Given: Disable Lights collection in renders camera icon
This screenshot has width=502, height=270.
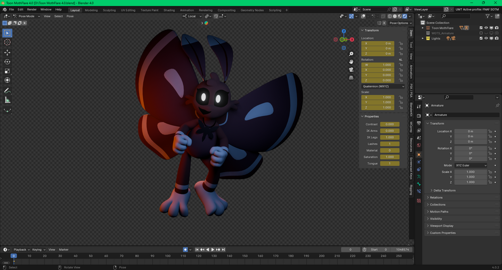Looking at the screenshot, I should [x=497, y=38].
